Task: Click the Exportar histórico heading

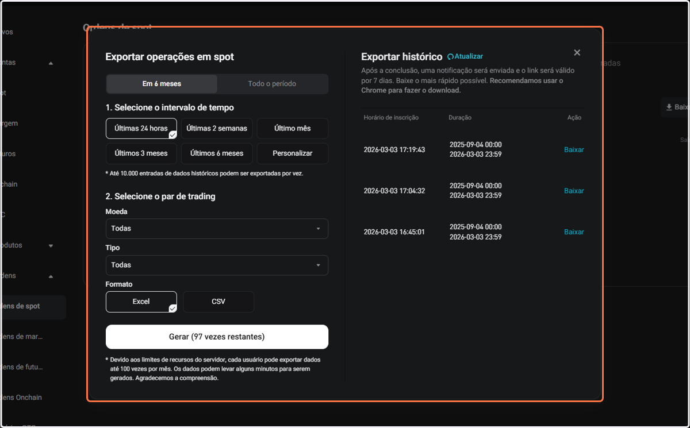Action: tap(401, 57)
